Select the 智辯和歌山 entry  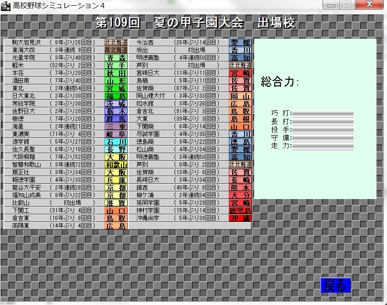[66, 165]
